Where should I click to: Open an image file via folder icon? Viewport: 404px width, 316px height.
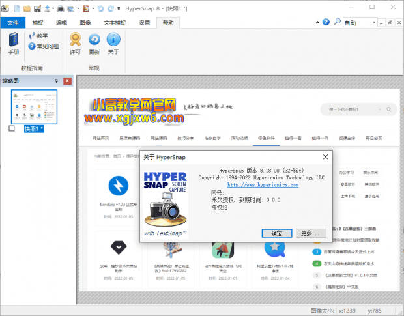(27, 8)
